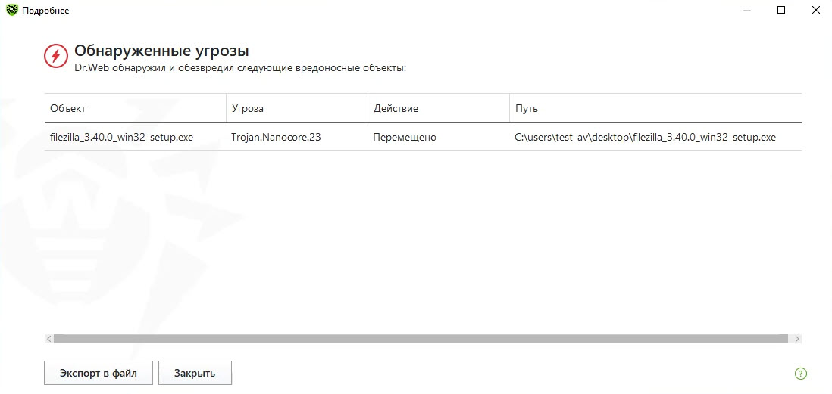
Task: Sort by the Угроза column header
Action: (x=297, y=109)
